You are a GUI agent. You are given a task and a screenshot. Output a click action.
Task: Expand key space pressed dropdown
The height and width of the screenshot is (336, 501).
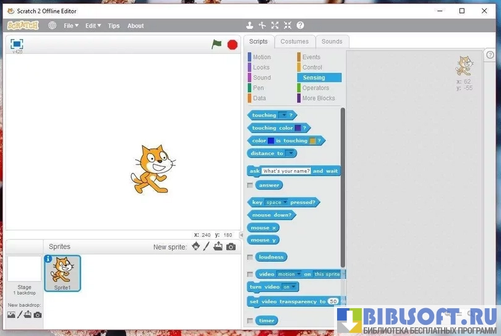point(285,202)
